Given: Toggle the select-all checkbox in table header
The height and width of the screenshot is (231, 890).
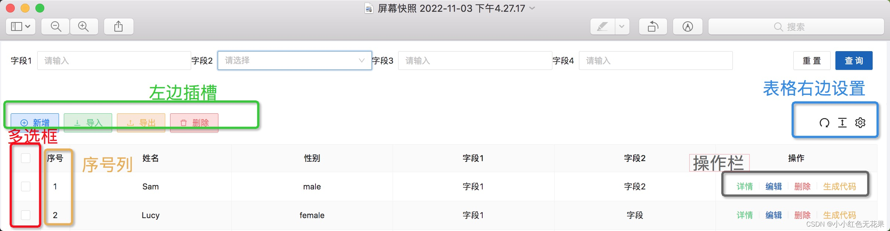Looking at the screenshot, I should click(25, 158).
